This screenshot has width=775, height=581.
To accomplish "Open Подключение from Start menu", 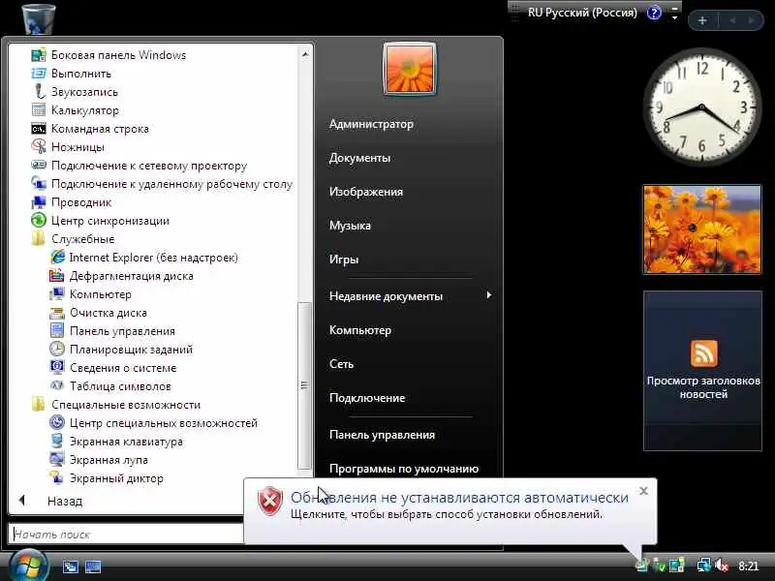I will click(367, 398).
